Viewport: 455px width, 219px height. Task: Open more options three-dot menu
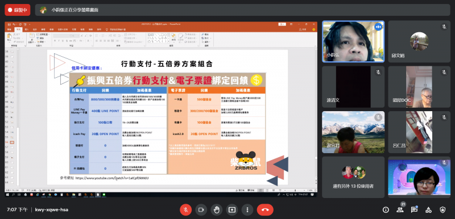tap(247, 210)
